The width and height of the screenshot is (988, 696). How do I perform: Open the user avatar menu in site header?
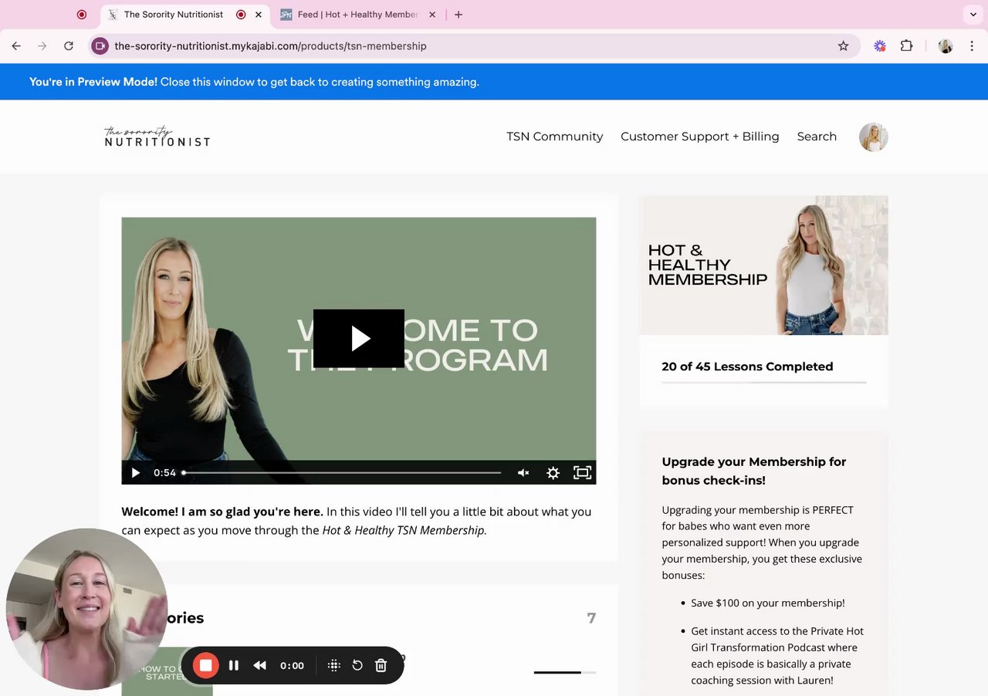click(874, 137)
